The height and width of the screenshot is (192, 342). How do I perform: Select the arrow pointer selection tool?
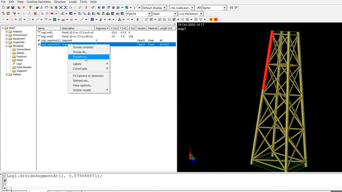coord(42,14)
